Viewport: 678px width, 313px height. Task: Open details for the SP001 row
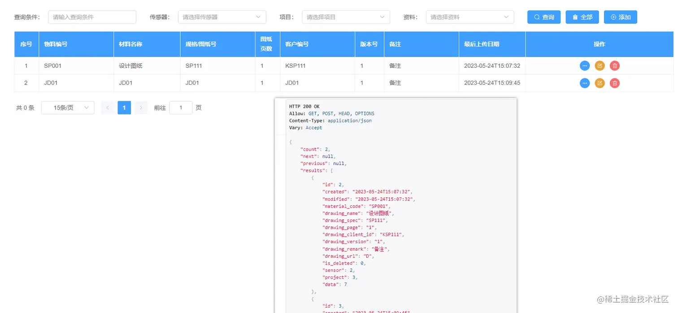coord(584,66)
